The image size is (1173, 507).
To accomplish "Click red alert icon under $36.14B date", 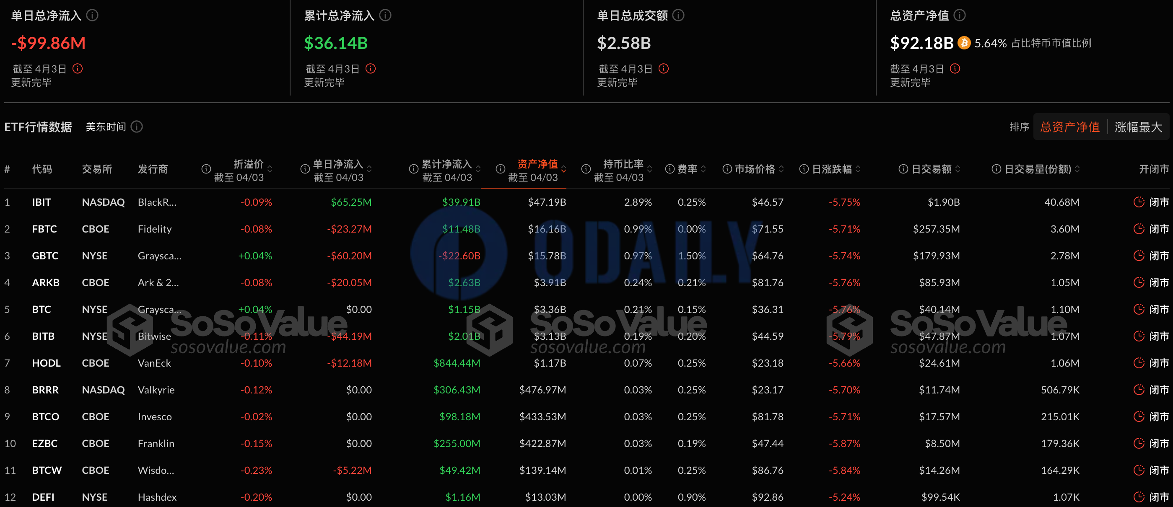I will 371,69.
